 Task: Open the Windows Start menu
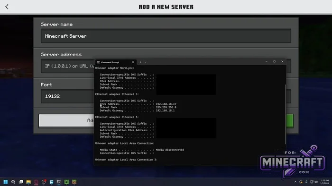click(x=6, y=182)
